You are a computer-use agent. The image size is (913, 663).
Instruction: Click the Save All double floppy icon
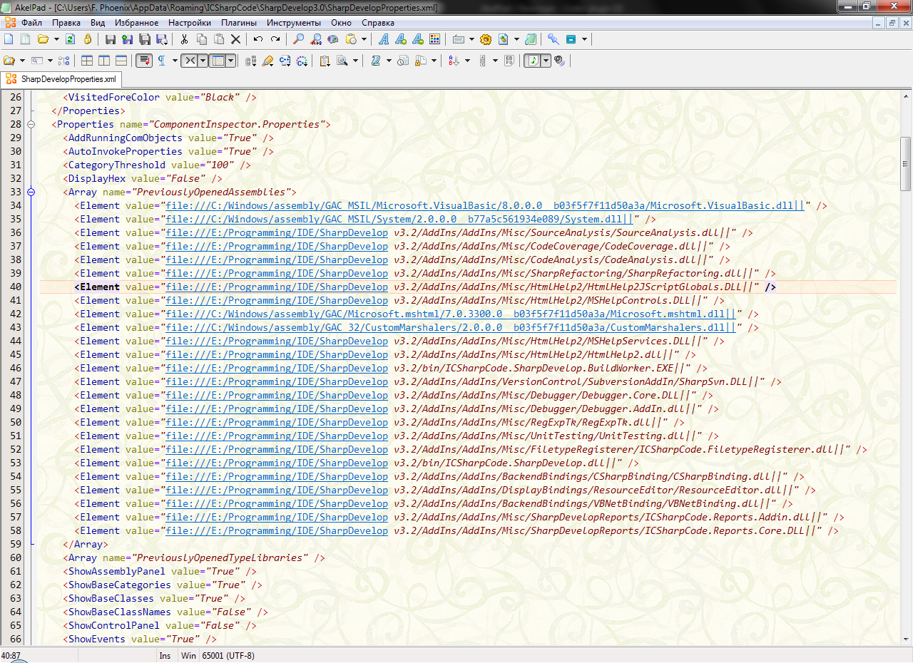tap(145, 39)
